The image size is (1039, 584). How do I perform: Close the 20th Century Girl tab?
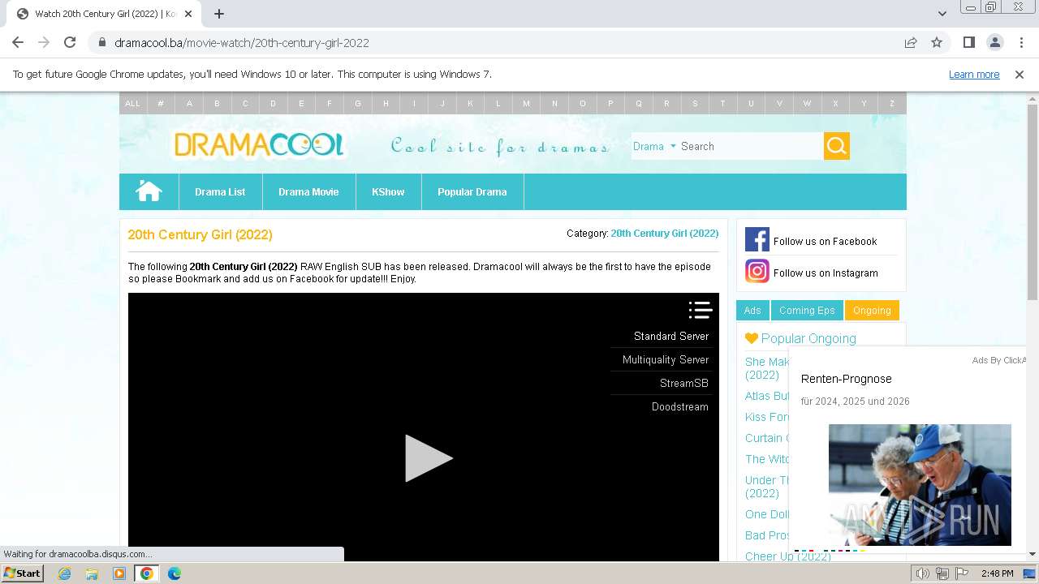click(x=189, y=14)
